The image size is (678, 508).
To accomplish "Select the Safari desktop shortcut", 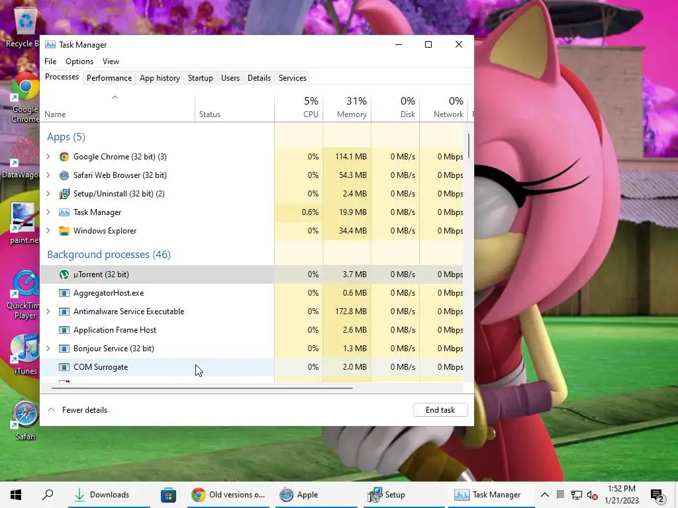I will click(x=25, y=421).
